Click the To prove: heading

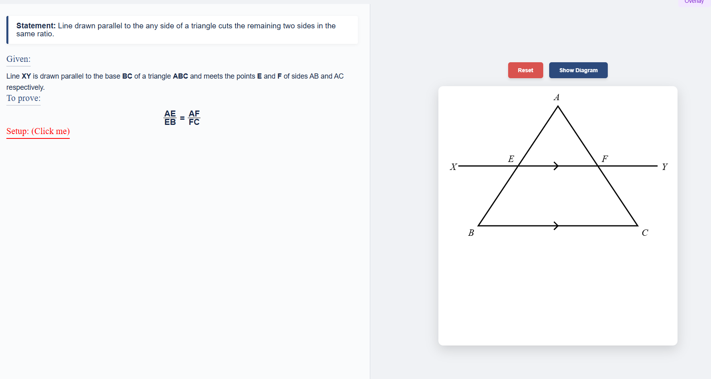pyautogui.click(x=23, y=99)
